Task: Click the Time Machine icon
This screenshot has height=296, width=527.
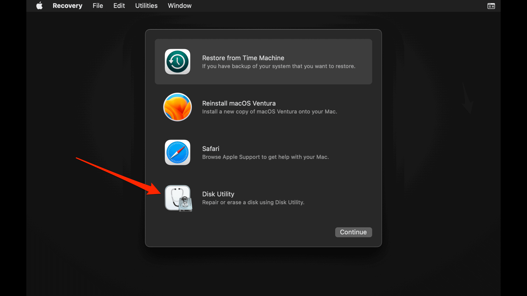Action: click(x=177, y=62)
